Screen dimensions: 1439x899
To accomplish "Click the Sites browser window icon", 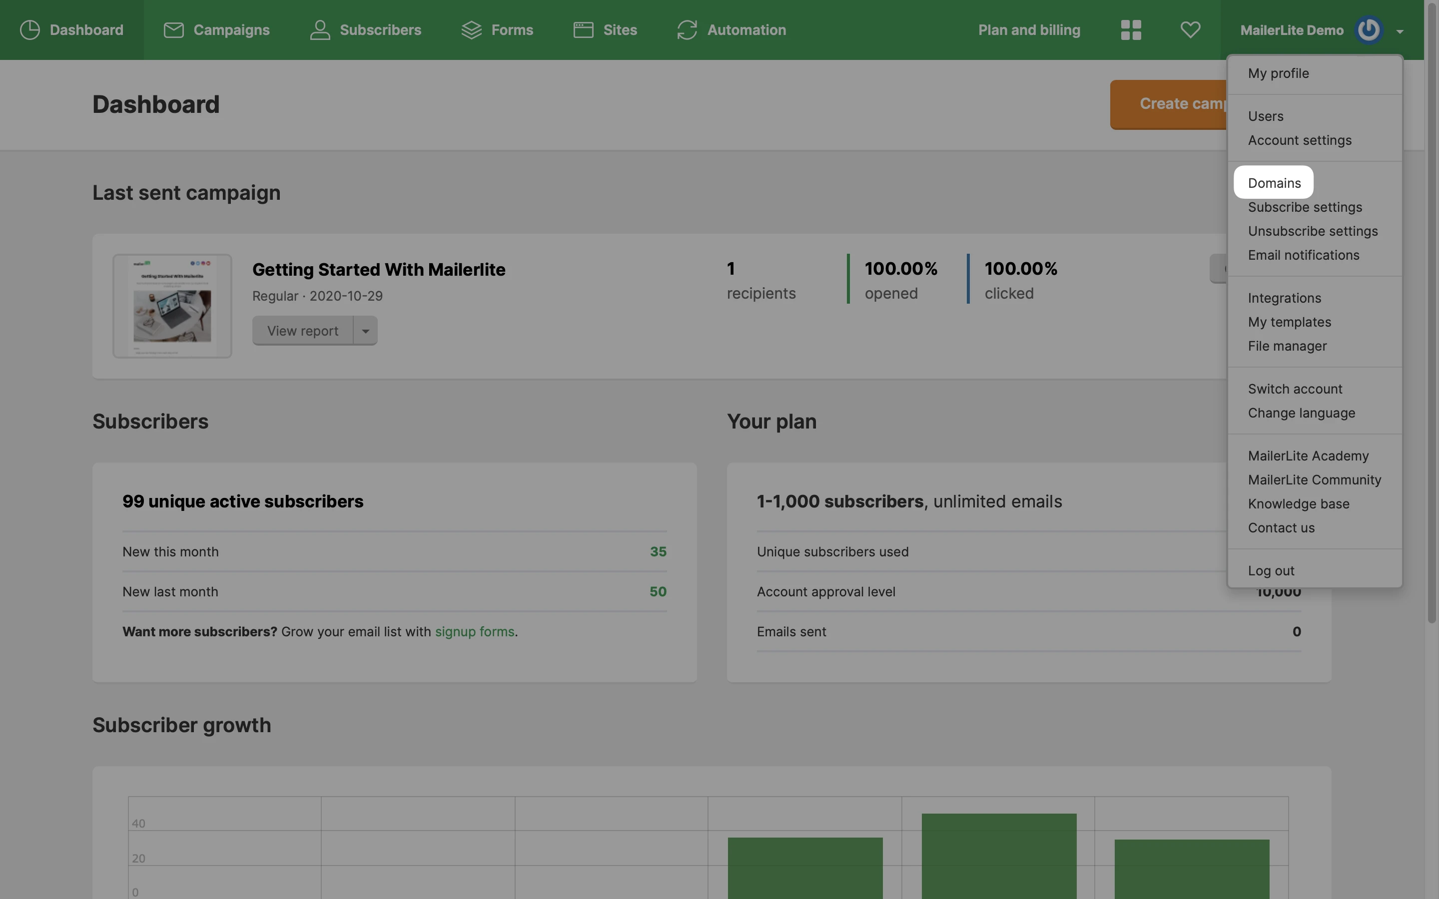I will pyautogui.click(x=583, y=30).
